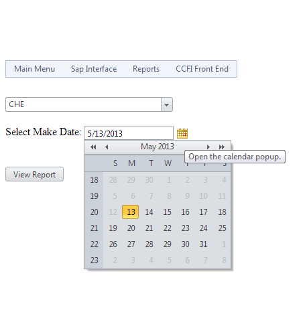Open the CHE combo box field
Viewport: 307px width, 314px height.
pos(89,104)
